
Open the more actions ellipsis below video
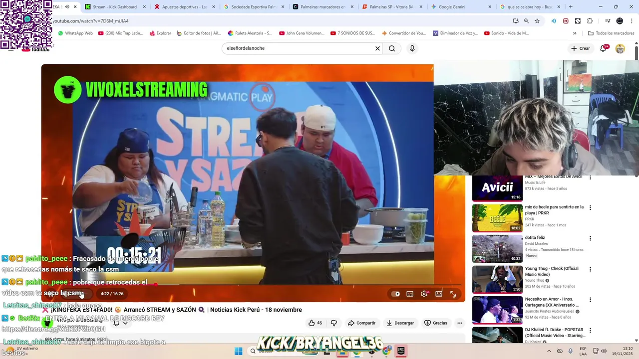tap(460, 323)
